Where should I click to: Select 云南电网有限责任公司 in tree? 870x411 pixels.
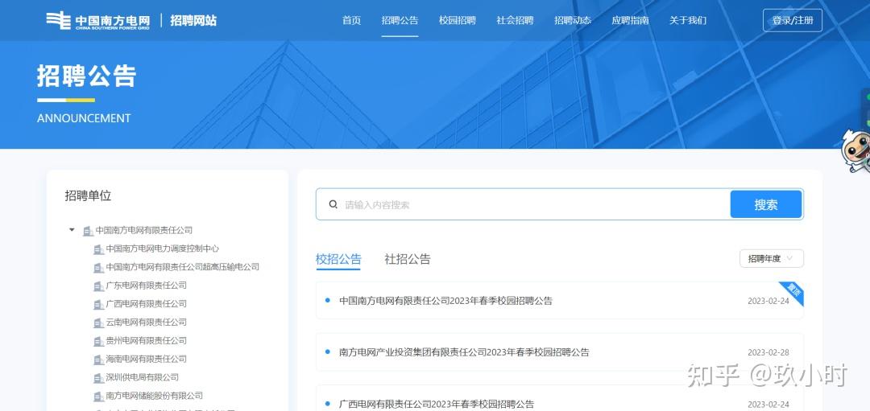click(147, 322)
